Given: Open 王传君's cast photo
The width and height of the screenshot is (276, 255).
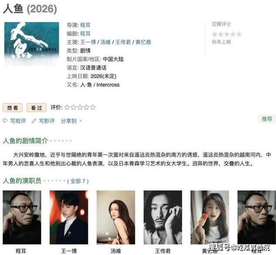Looking at the screenshot, I should point(163,217).
